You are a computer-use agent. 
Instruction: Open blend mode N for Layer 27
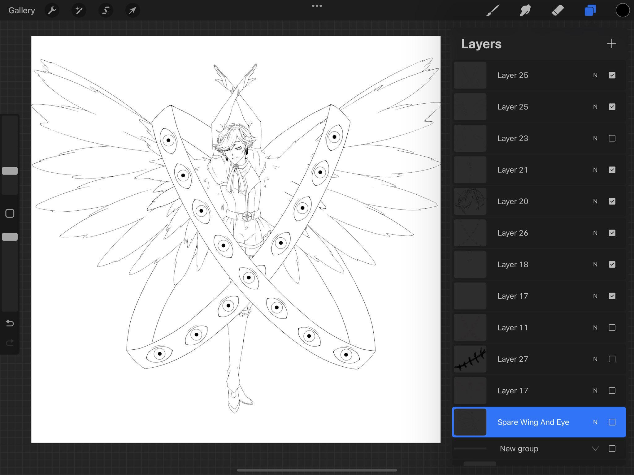tap(595, 359)
